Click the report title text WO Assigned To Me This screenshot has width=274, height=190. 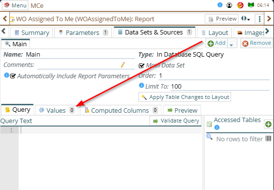[85, 19]
